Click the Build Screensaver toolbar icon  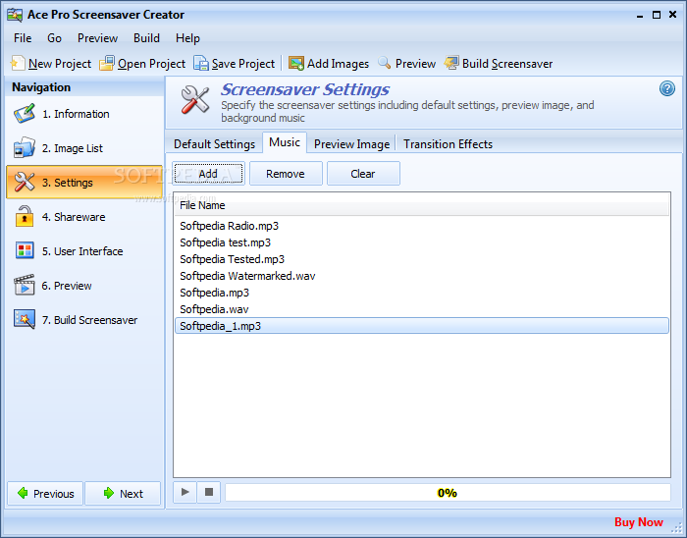451,63
